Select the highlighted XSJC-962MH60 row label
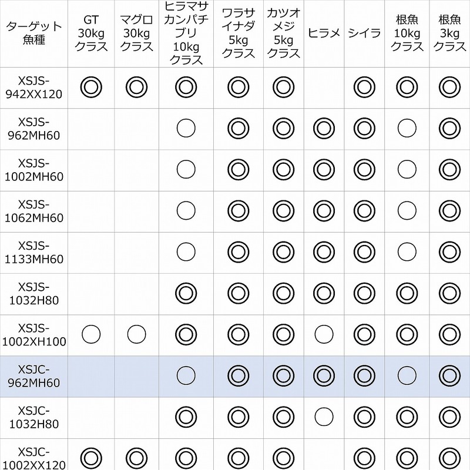The image size is (470, 470). (x=33, y=375)
